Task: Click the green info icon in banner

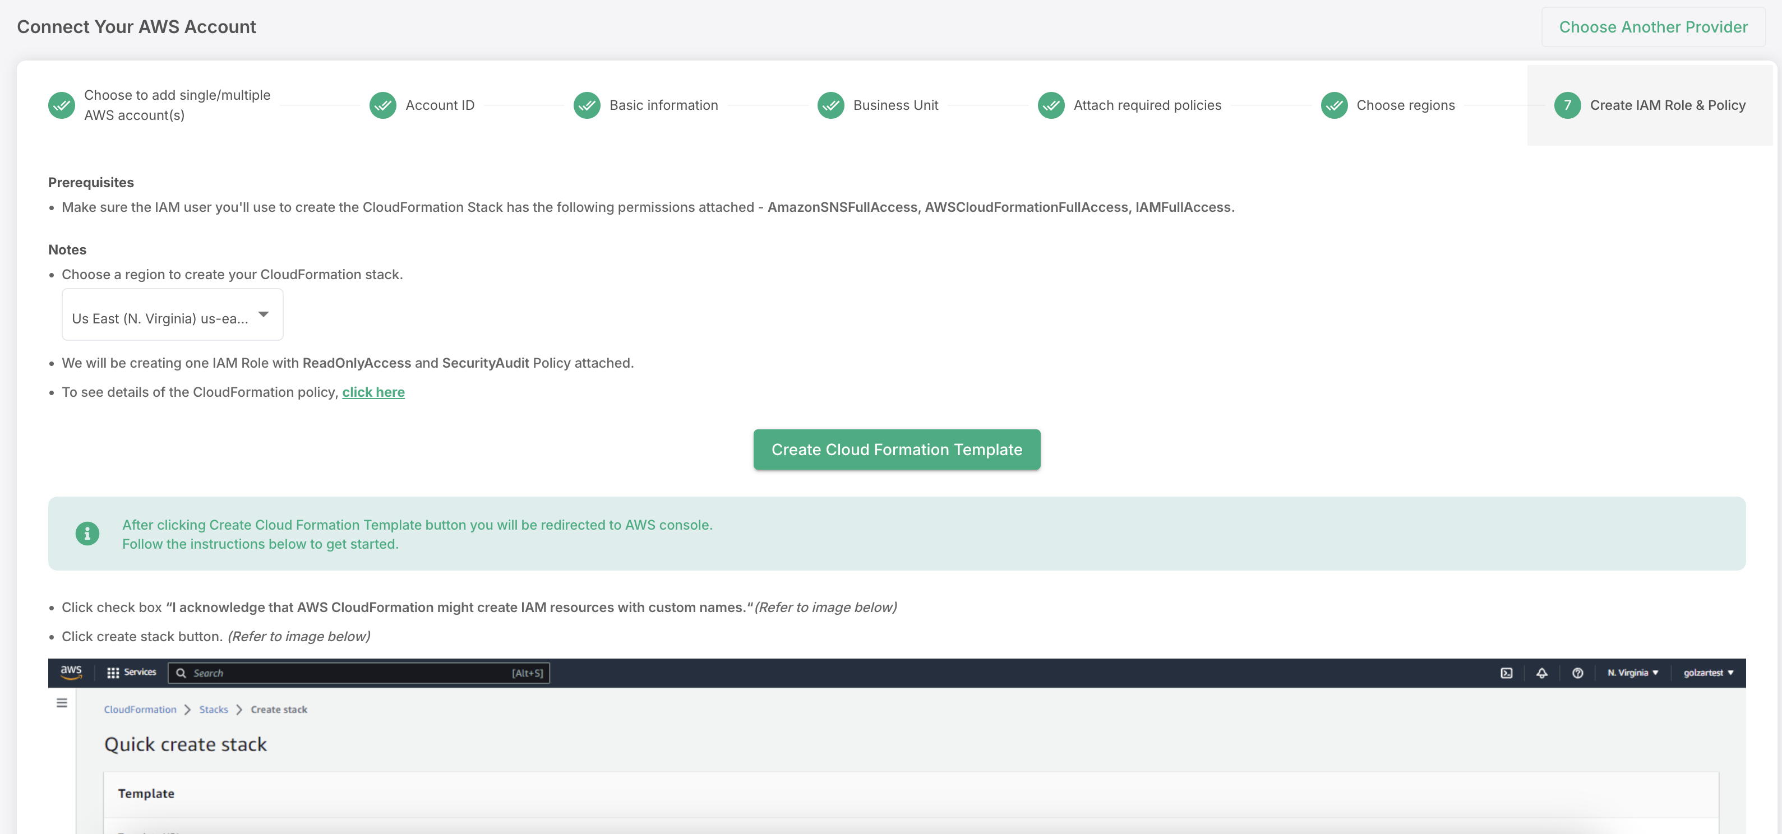Action: pos(87,533)
